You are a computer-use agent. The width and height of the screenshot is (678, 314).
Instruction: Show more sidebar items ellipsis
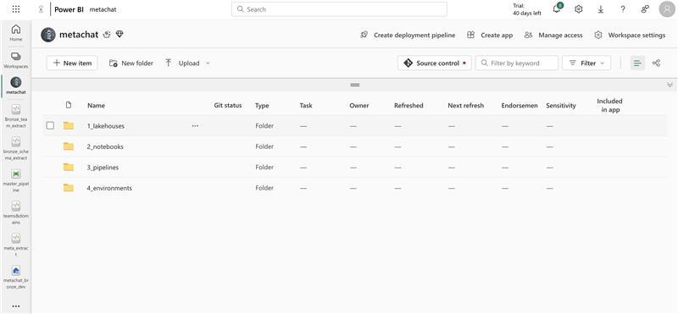click(16, 306)
